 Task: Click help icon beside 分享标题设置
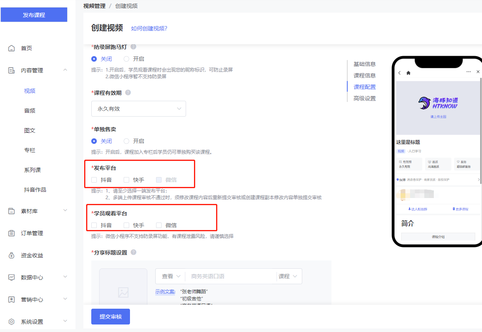[x=134, y=252]
